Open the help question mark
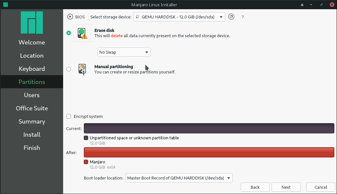The image size is (337, 194). 243,17
